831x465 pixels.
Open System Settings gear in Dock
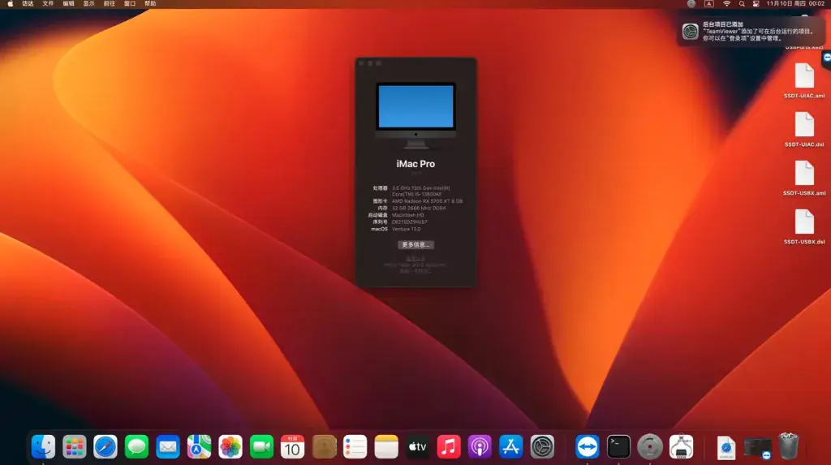542,447
